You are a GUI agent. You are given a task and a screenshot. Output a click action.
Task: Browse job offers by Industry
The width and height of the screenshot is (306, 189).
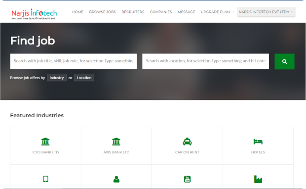click(57, 78)
